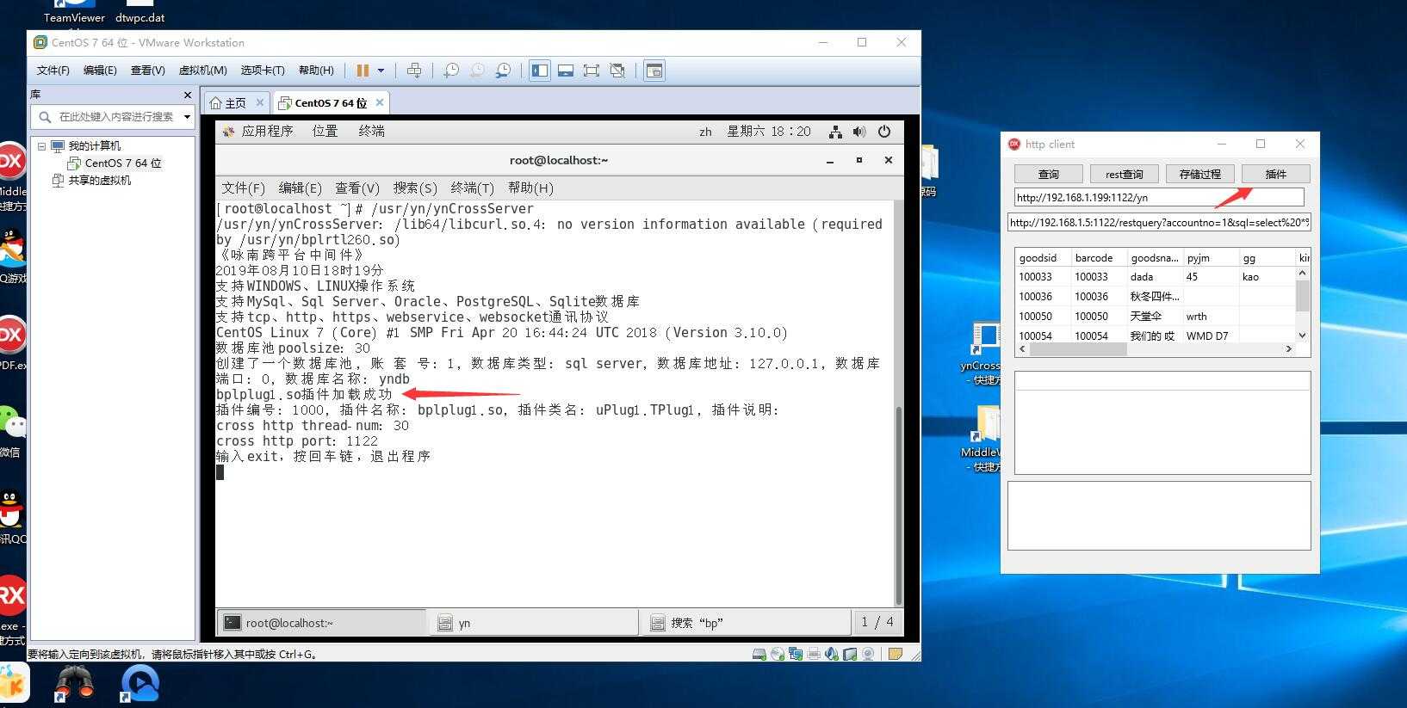The image size is (1407, 708).
Task: Click the 1 / 4 workspace switcher
Action: click(x=877, y=622)
